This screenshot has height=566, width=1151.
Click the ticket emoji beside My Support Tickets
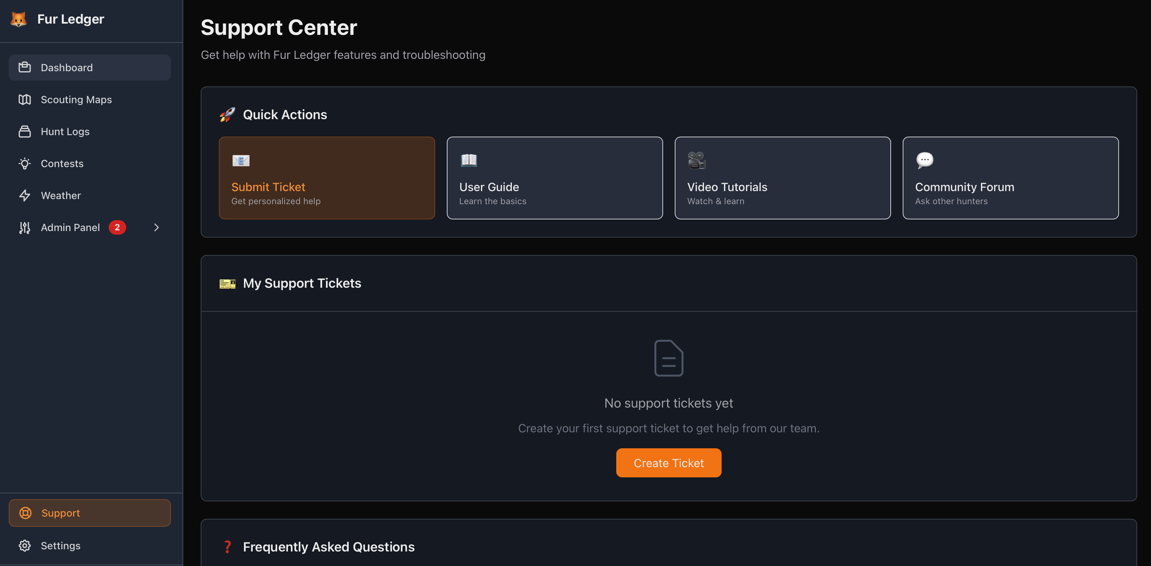[228, 283]
